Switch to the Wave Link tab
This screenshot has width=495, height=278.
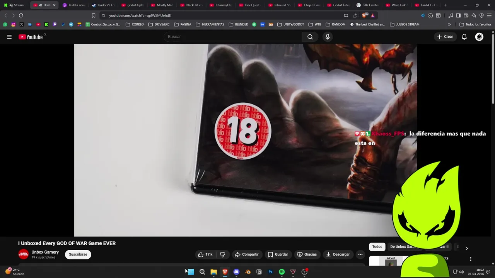(397, 5)
